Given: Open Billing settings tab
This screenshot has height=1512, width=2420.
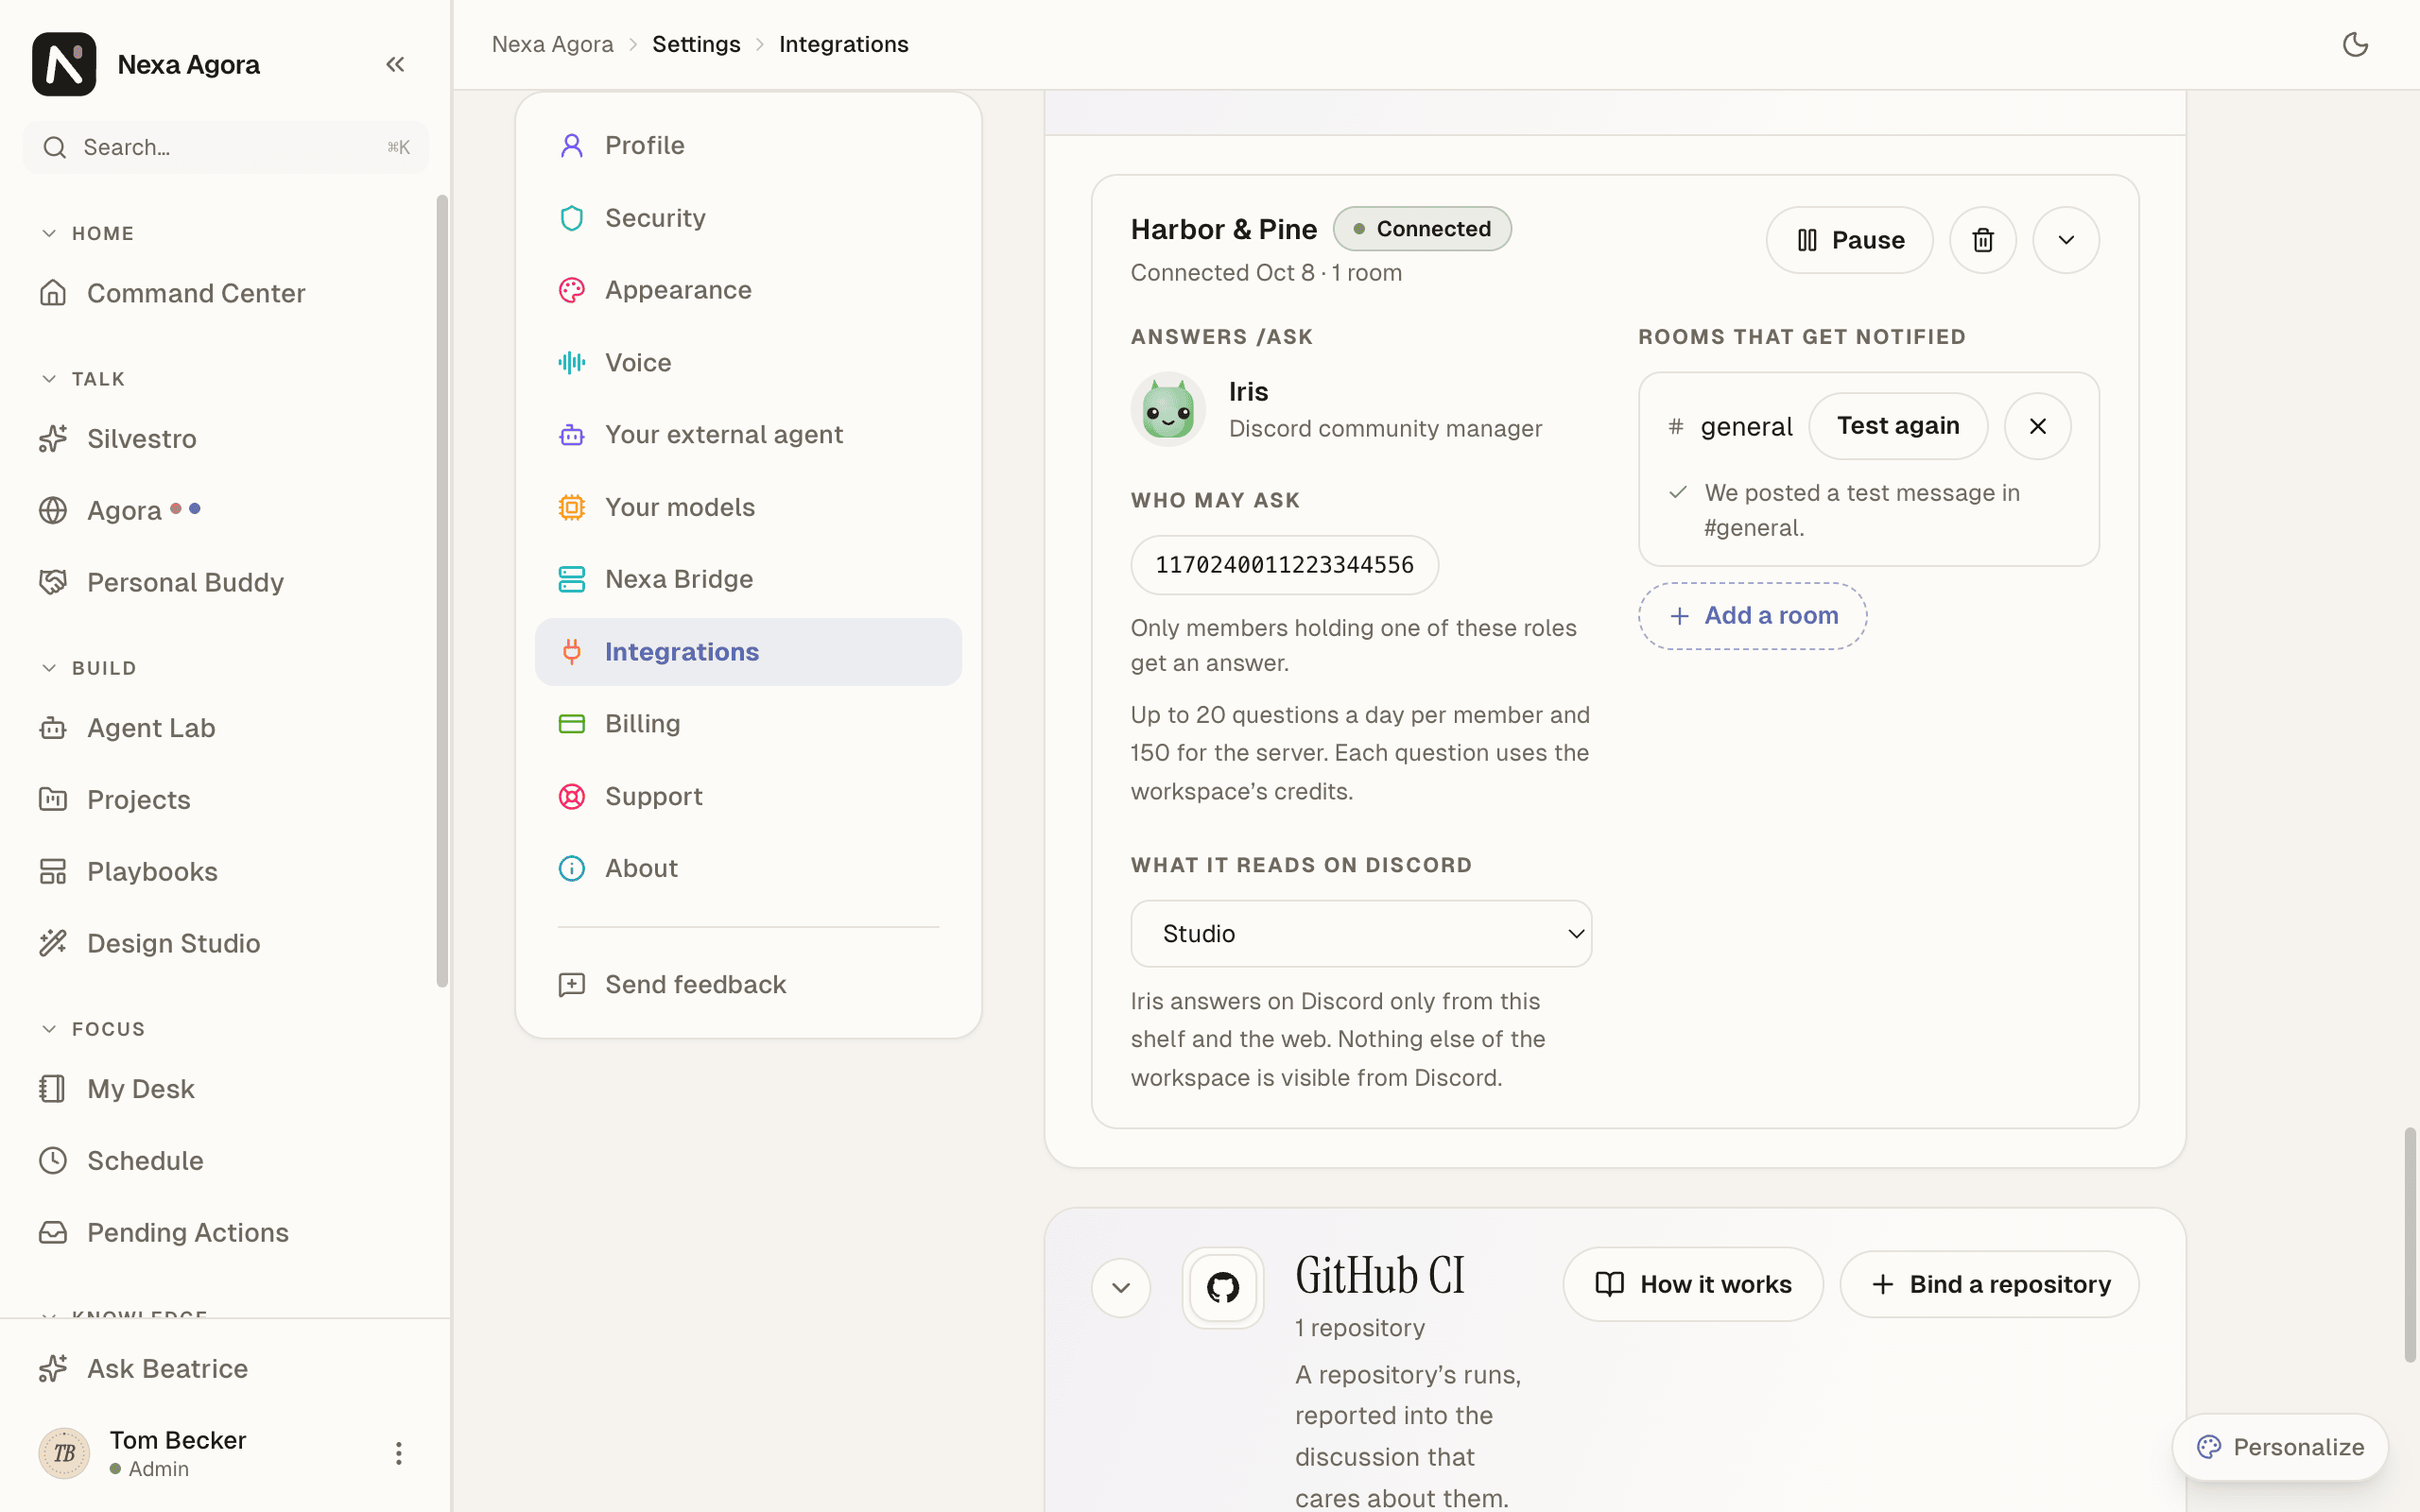Looking at the screenshot, I should pos(748,723).
